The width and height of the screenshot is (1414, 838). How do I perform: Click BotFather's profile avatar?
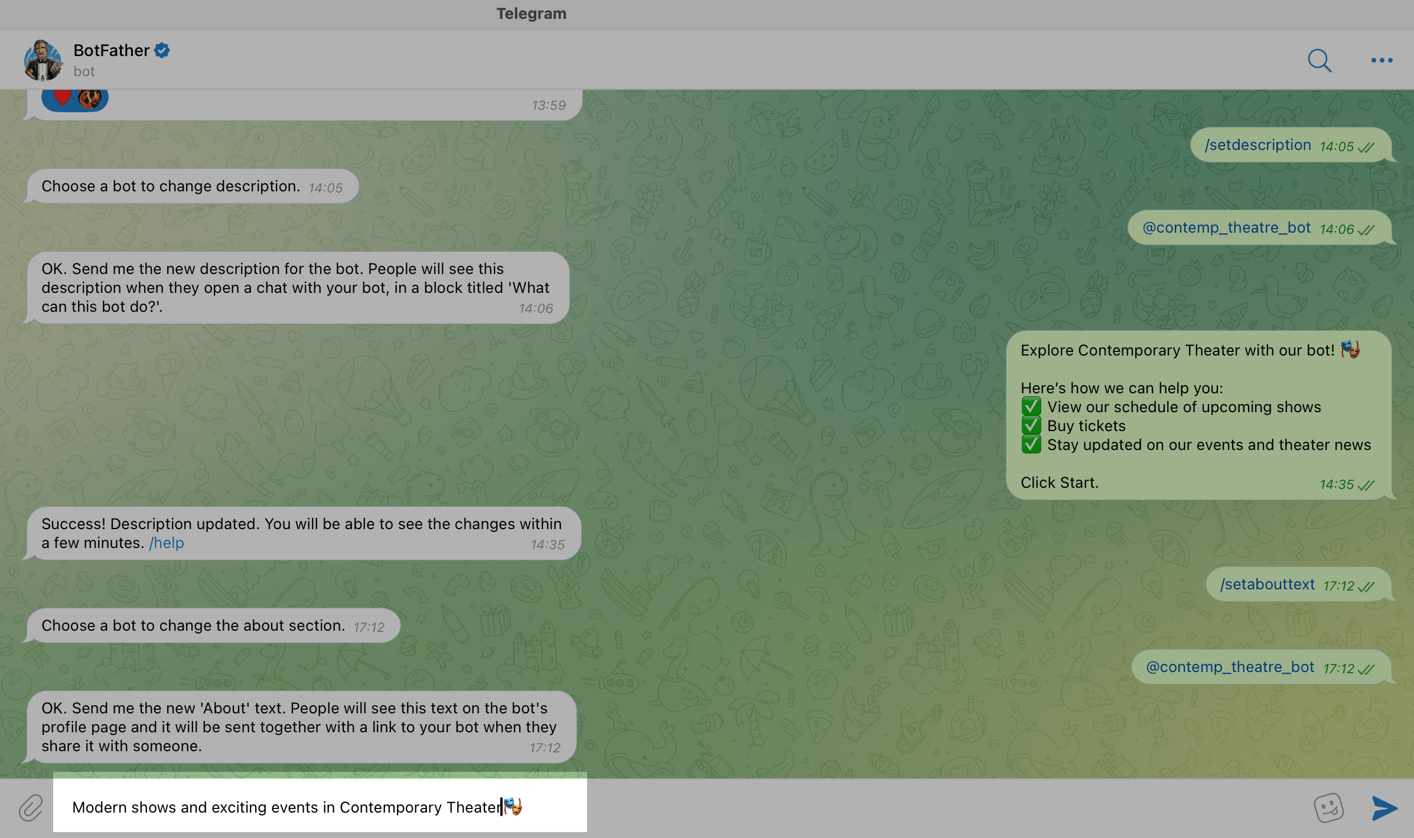(x=43, y=60)
